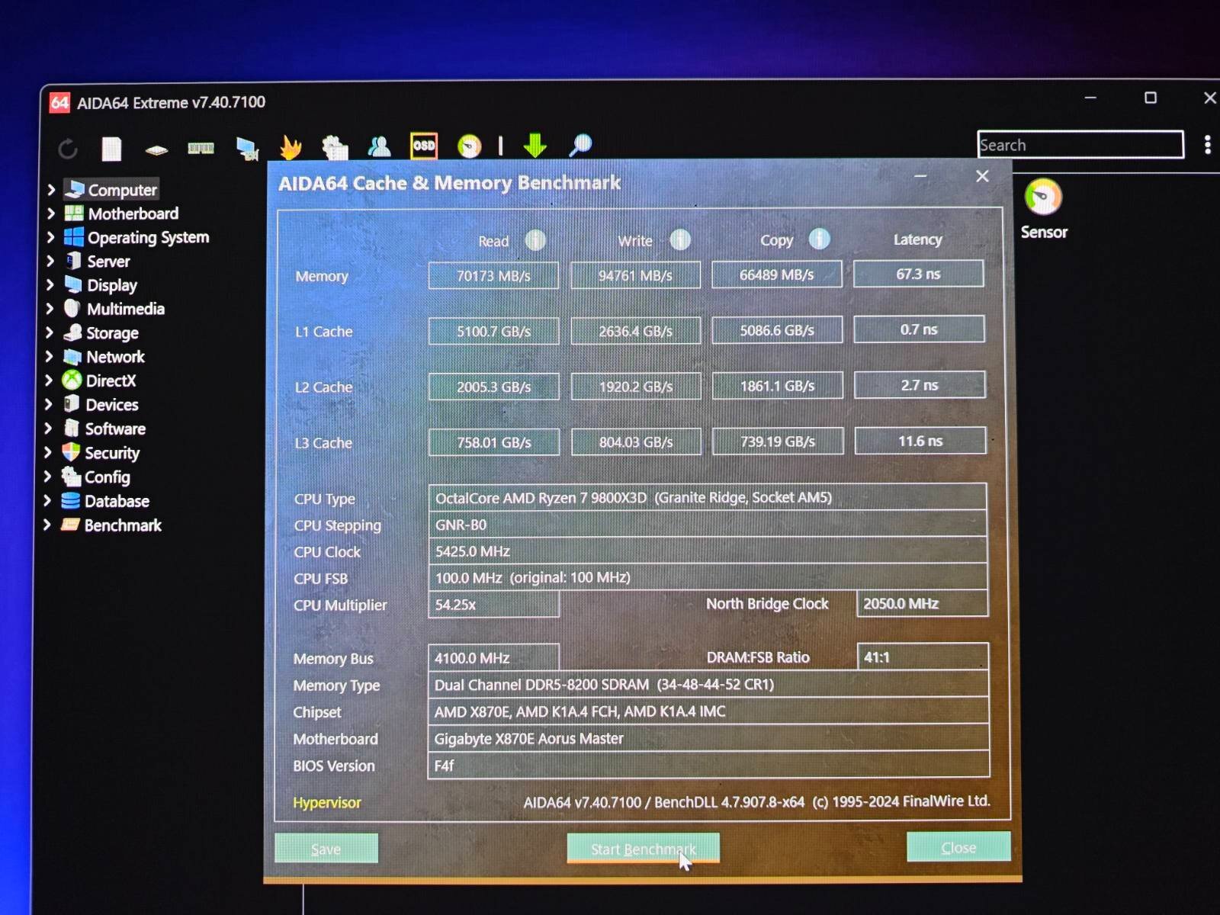Screen dimensions: 1220x915
Task: Expand the Computer tree node
Action: point(51,189)
